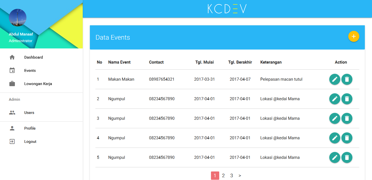Screen dimensions: 372x180
Task: Click the Lowongan Kerja briefcase icon
Action: click(12, 84)
